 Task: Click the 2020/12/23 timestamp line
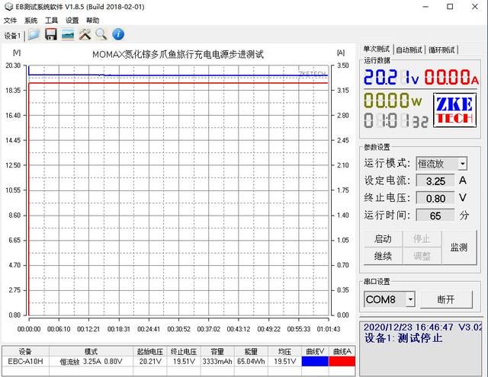point(423,327)
